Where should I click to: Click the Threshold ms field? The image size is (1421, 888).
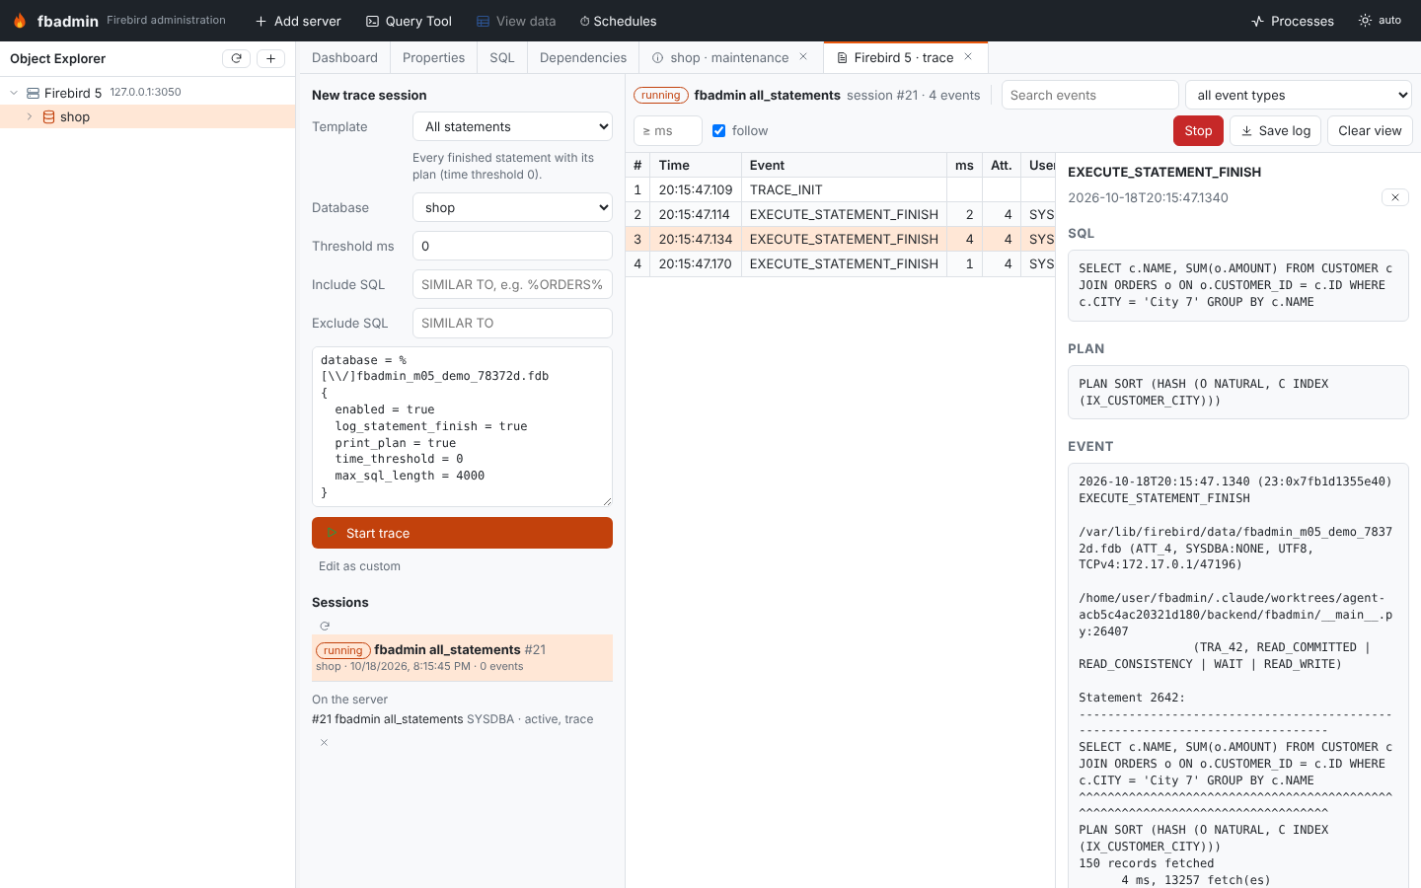pos(512,246)
